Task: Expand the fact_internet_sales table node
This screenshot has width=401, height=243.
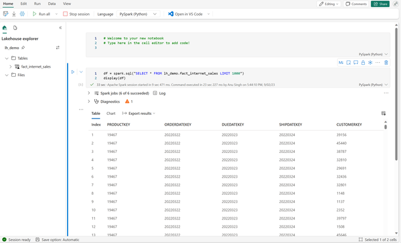Action: pos(10,66)
